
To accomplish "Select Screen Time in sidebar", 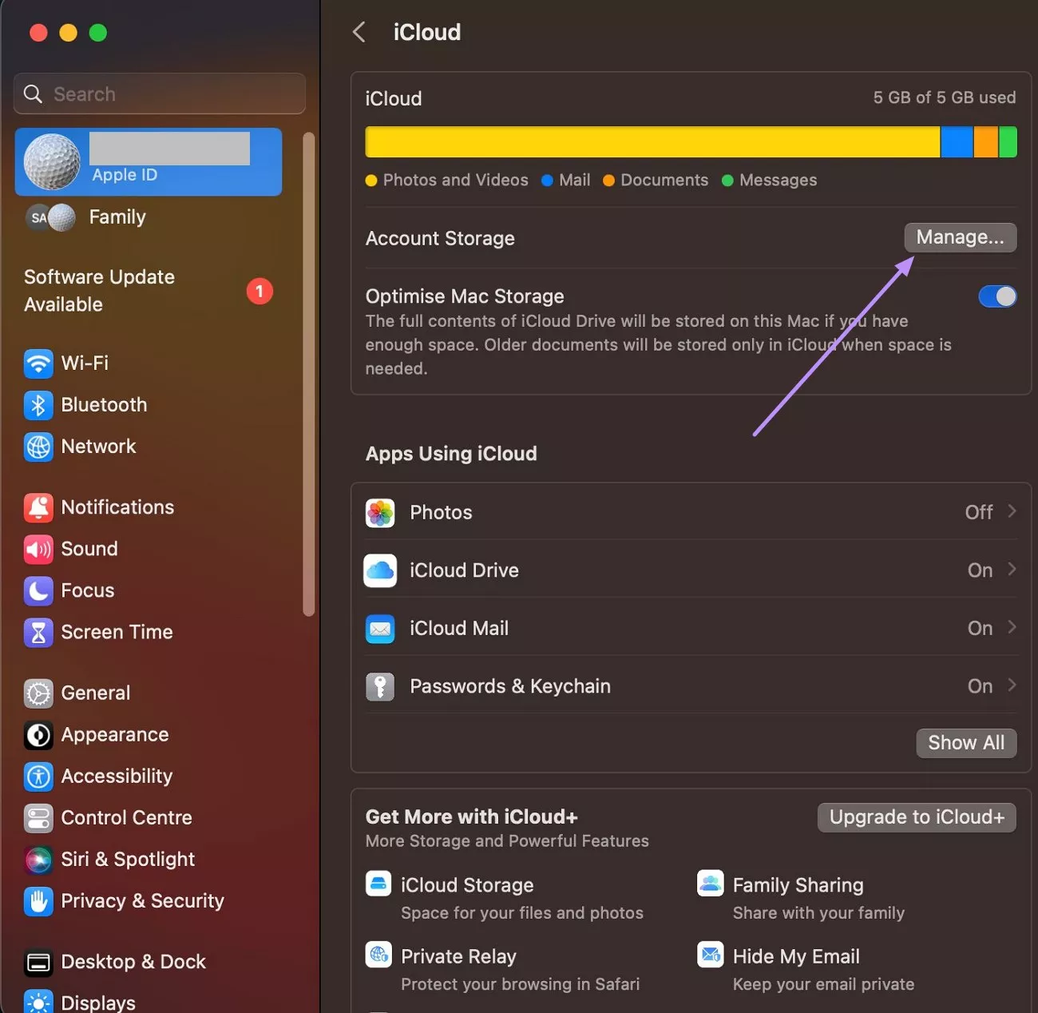I will (x=149, y=632).
